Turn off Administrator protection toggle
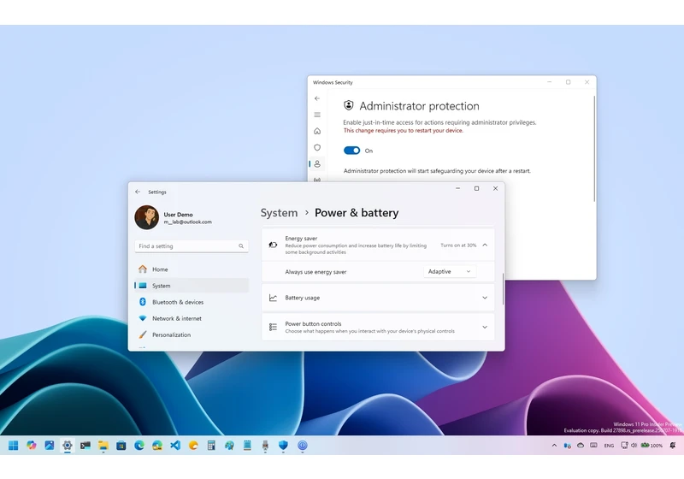Image resolution: width=684 pixels, height=479 pixels. click(351, 151)
